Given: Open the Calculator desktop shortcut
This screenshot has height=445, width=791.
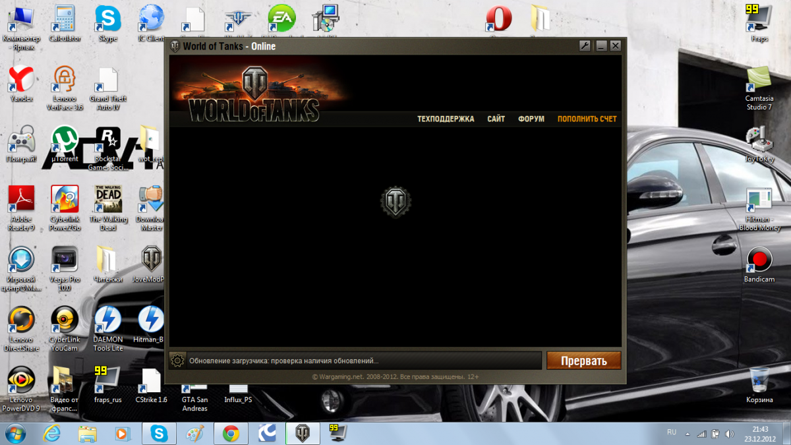Looking at the screenshot, I should click(65, 23).
